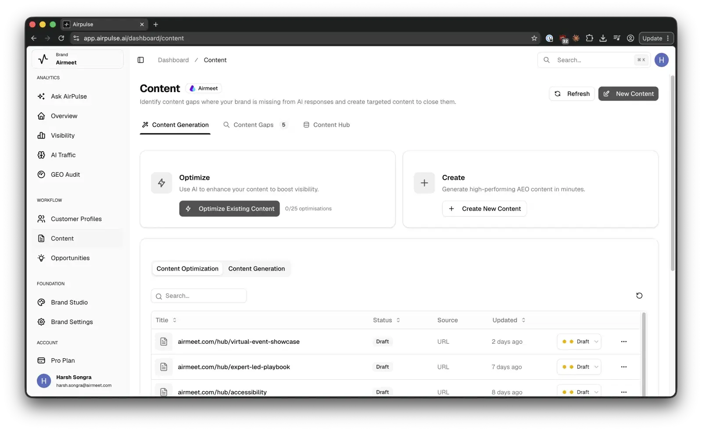Open browser profile icon
The image size is (702, 431).
tap(630, 38)
